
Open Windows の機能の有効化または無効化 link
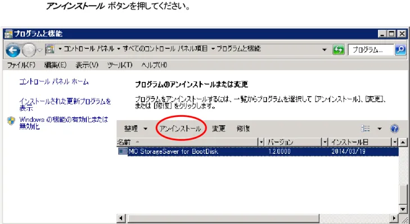[x=64, y=123]
